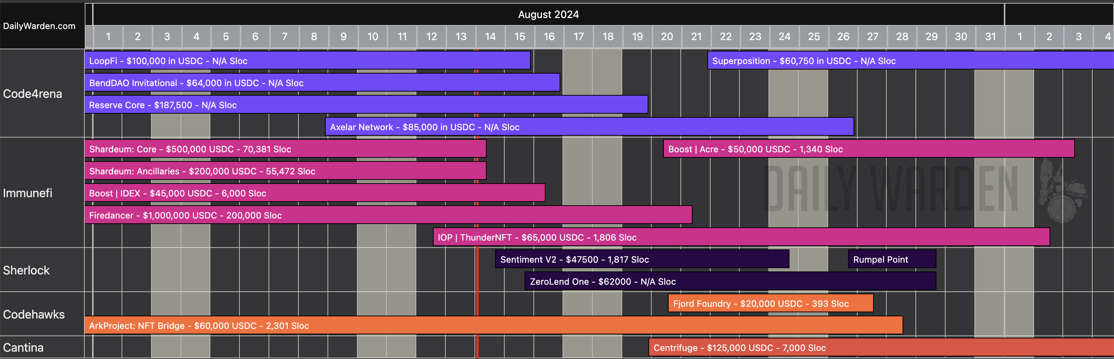The image size is (1114, 359).
Task: Select the Immunefi platform row label
Action: coord(28,193)
